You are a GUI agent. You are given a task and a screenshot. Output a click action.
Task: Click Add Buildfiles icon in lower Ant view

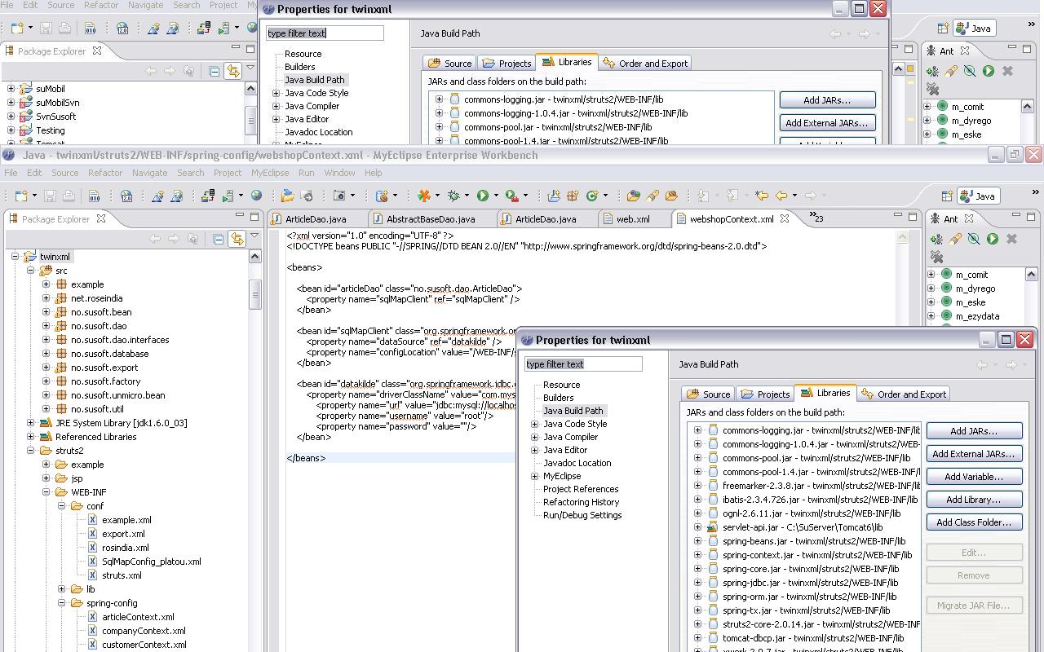(x=936, y=239)
